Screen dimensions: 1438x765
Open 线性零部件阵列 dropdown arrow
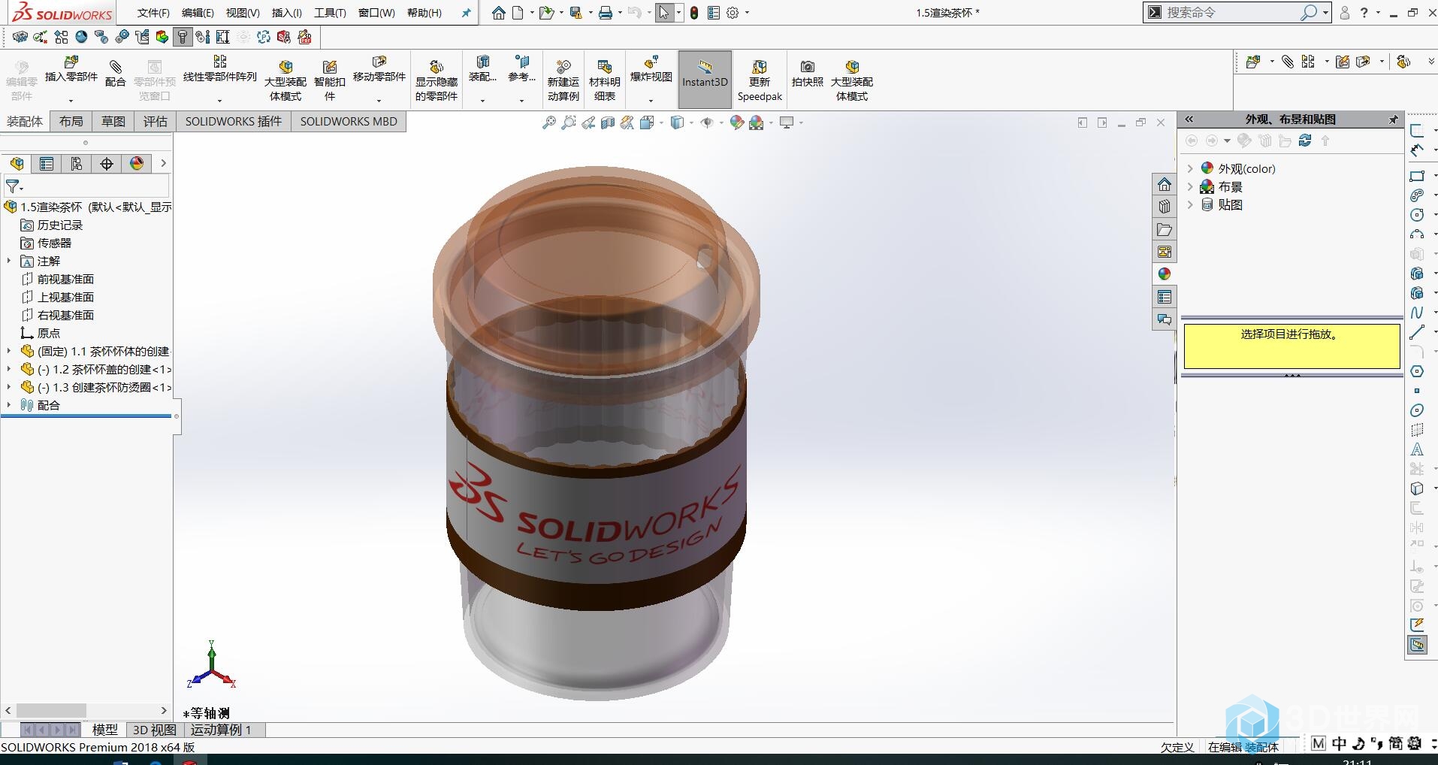tap(220, 100)
